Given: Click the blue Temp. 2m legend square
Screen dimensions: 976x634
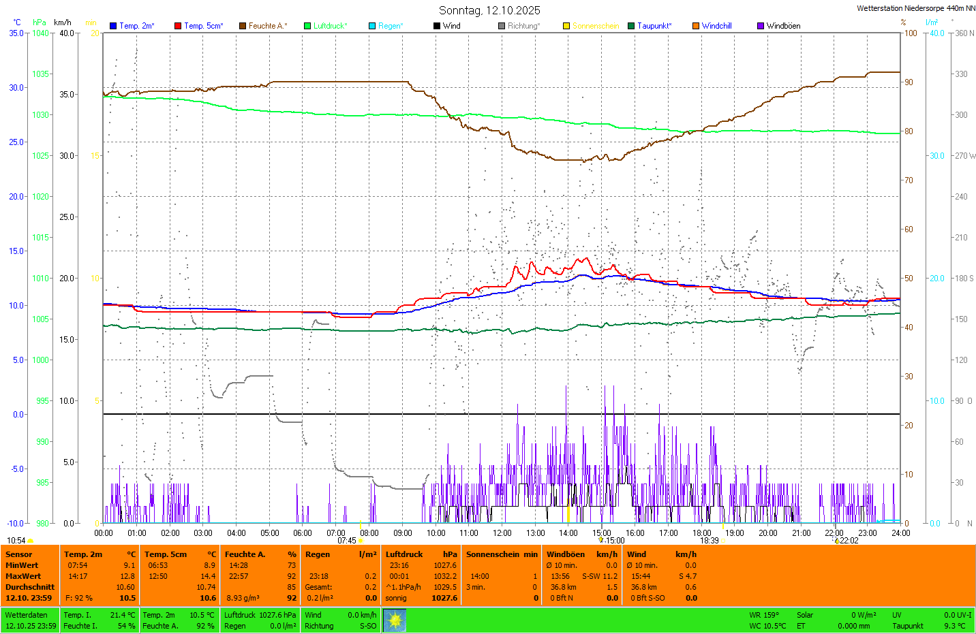Looking at the screenshot, I should pyautogui.click(x=113, y=26).
